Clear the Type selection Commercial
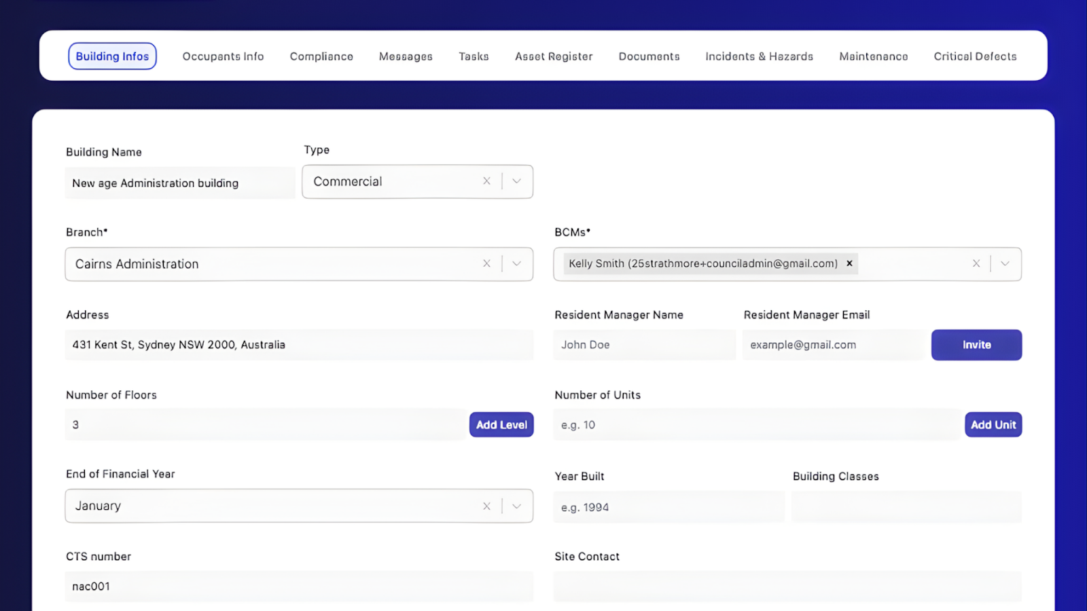The image size is (1087, 611). tap(486, 181)
